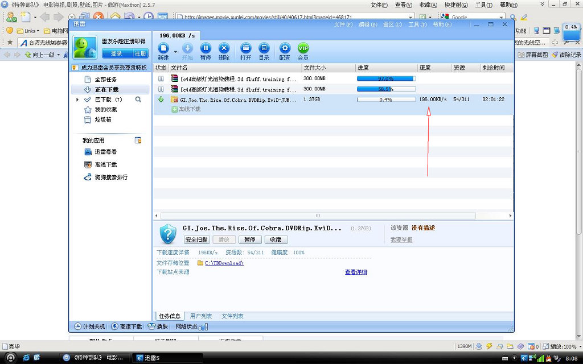Click the 注册 register button
The image size is (583, 364).
pos(140,53)
